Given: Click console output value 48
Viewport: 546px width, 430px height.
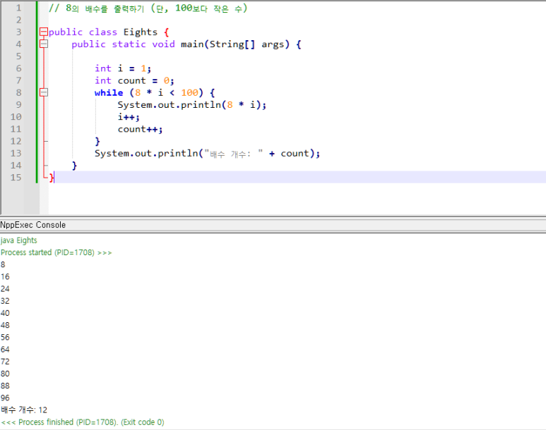Looking at the screenshot, I should tap(5, 326).
